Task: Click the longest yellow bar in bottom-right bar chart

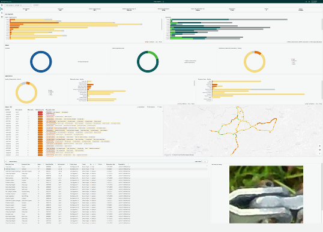Action: click(259, 94)
